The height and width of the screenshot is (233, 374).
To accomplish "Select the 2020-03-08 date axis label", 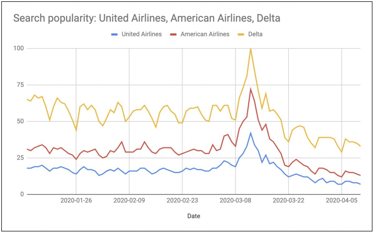I will tap(236, 201).
